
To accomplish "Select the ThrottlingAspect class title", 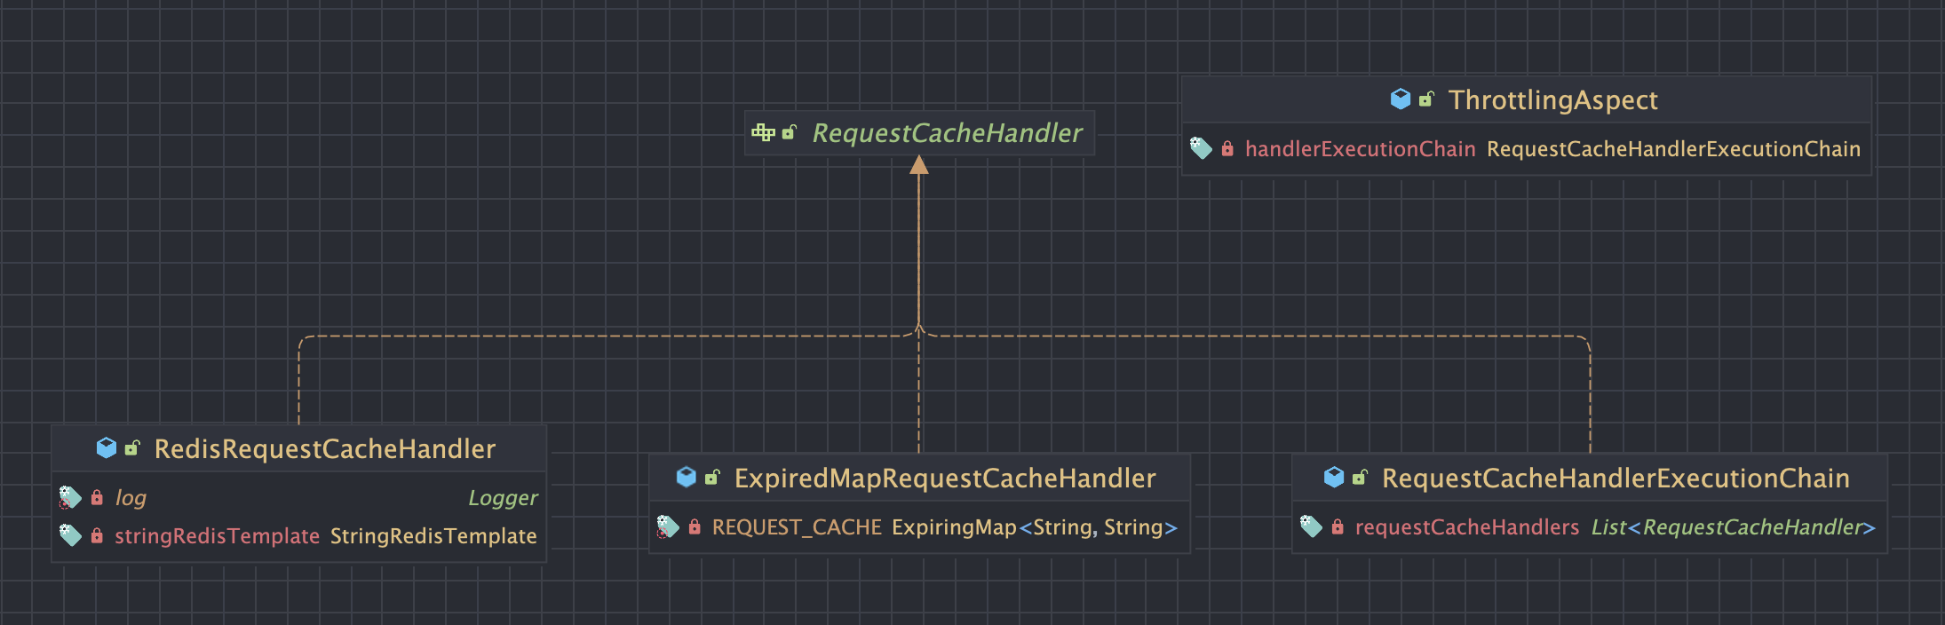I will click(x=1552, y=99).
